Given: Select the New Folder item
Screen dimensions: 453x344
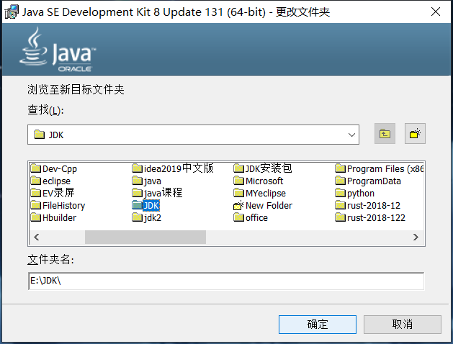Looking at the screenshot, I should point(263,206).
